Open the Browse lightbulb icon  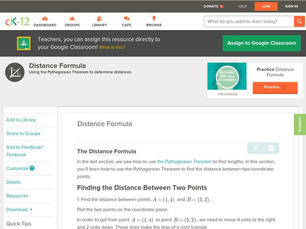[154, 18]
